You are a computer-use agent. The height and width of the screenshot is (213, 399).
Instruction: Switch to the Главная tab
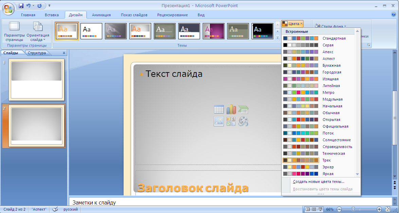[28, 15]
